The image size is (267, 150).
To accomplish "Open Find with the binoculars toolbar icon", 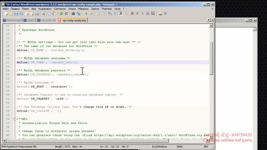I will pos(73,14).
